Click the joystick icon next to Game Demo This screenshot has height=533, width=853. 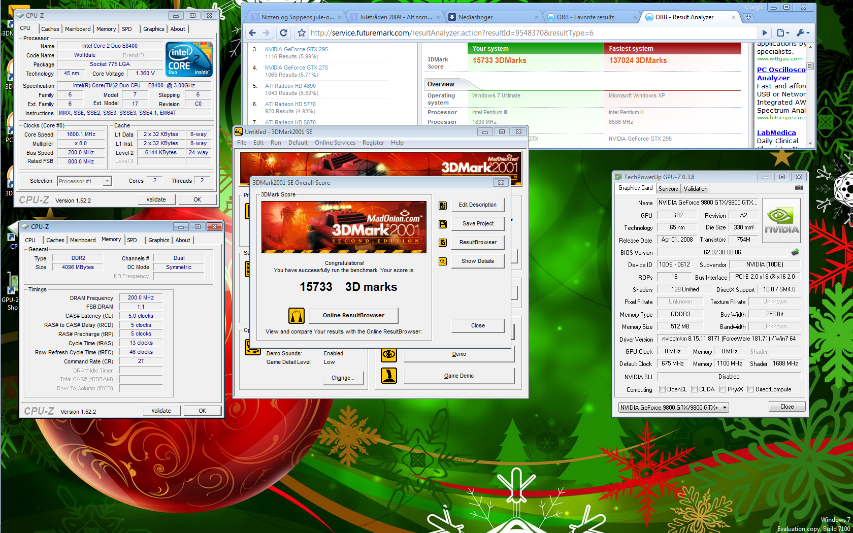point(389,376)
